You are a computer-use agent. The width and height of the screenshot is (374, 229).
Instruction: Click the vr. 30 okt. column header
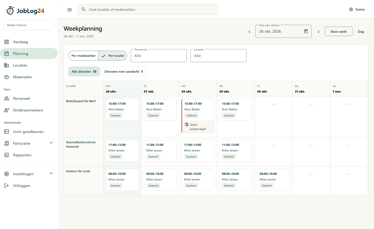(273, 89)
